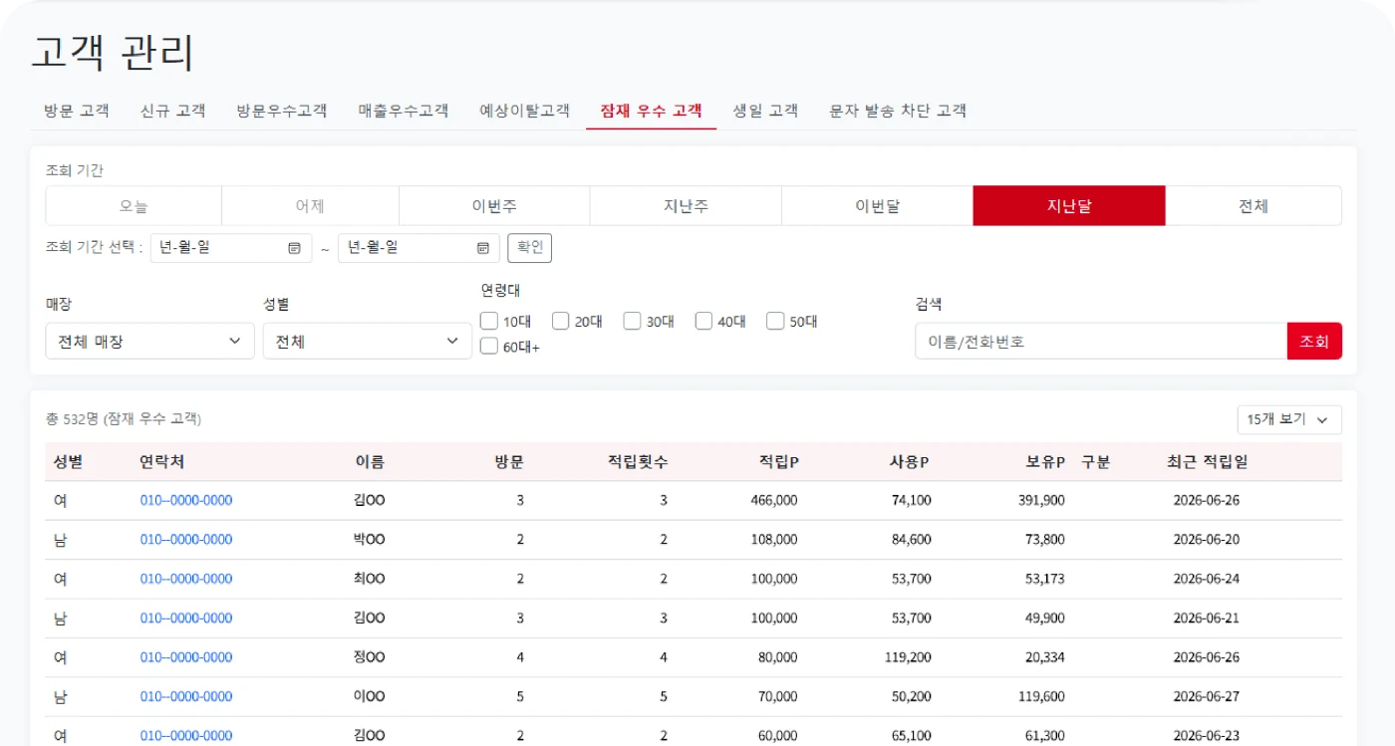The height and width of the screenshot is (746, 1395).
Task: Check the 40대 age group checkbox
Action: pos(704,321)
